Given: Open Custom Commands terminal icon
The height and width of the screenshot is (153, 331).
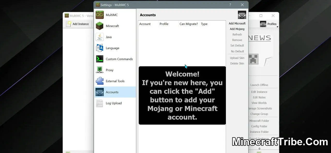Looking at the screenshot, I should (x=100, y=59).
